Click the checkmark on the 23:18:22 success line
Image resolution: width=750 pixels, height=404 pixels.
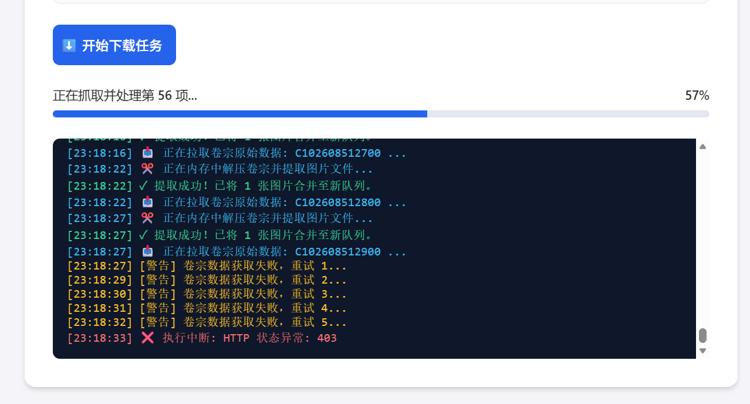(143, 186)
